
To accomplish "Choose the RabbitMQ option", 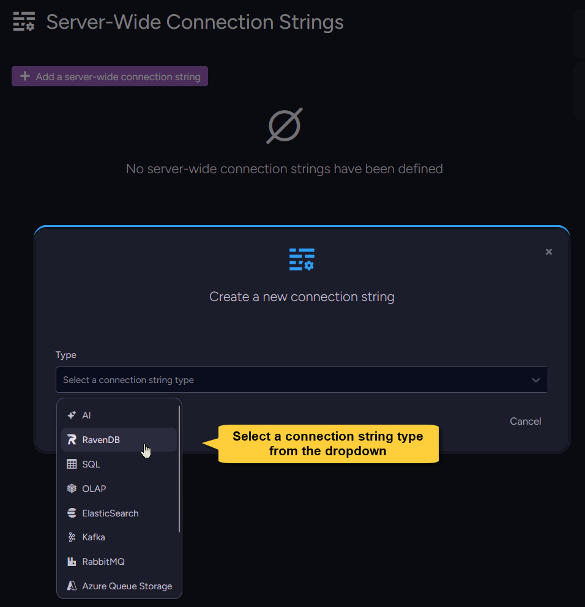I will [119, 562].
